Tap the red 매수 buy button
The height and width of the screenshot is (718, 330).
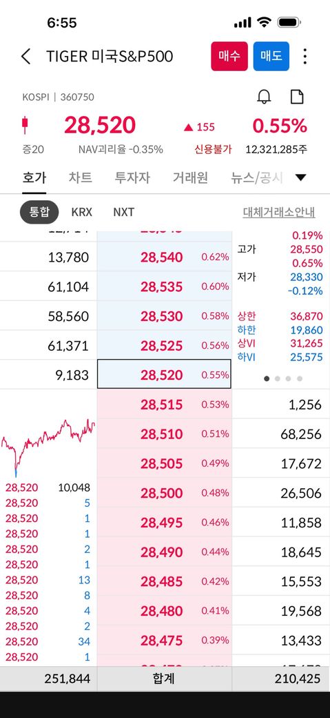[229, 57]
